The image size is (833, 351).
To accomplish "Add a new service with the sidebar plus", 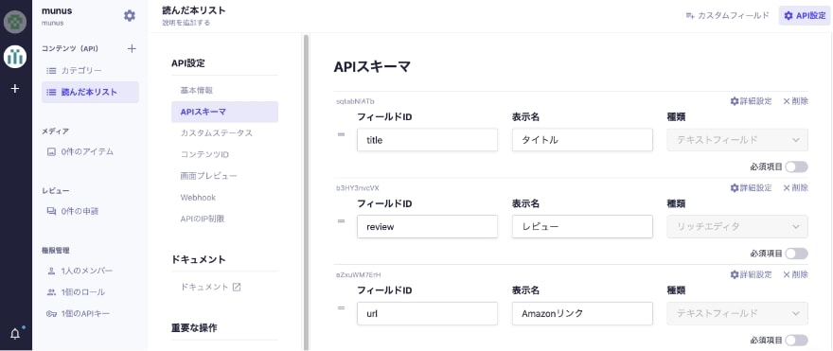I will pyautogui.click(x=15, y=89).
